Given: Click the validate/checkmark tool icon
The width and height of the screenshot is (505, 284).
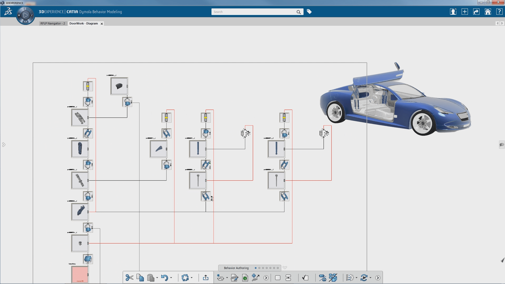Looking at the screenshot, I should [x=305, y=277].
